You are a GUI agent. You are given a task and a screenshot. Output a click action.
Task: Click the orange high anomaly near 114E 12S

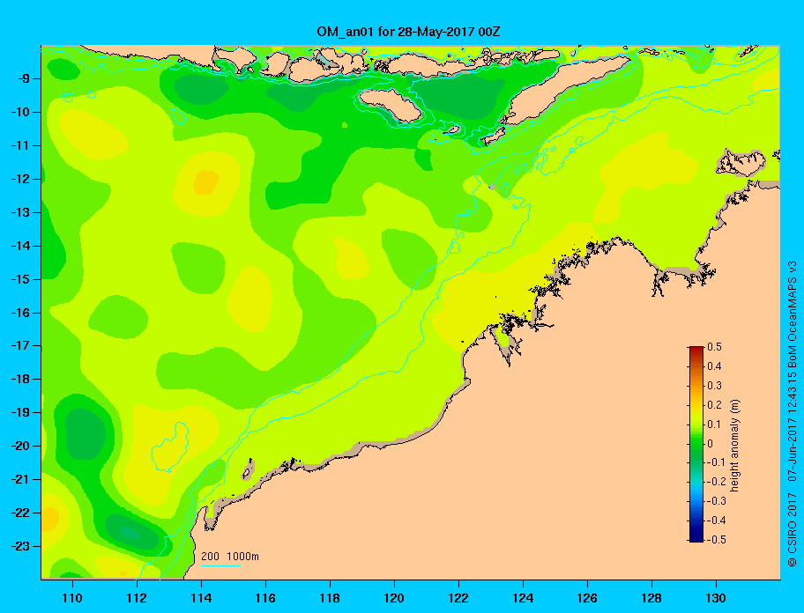coord(206,182)
